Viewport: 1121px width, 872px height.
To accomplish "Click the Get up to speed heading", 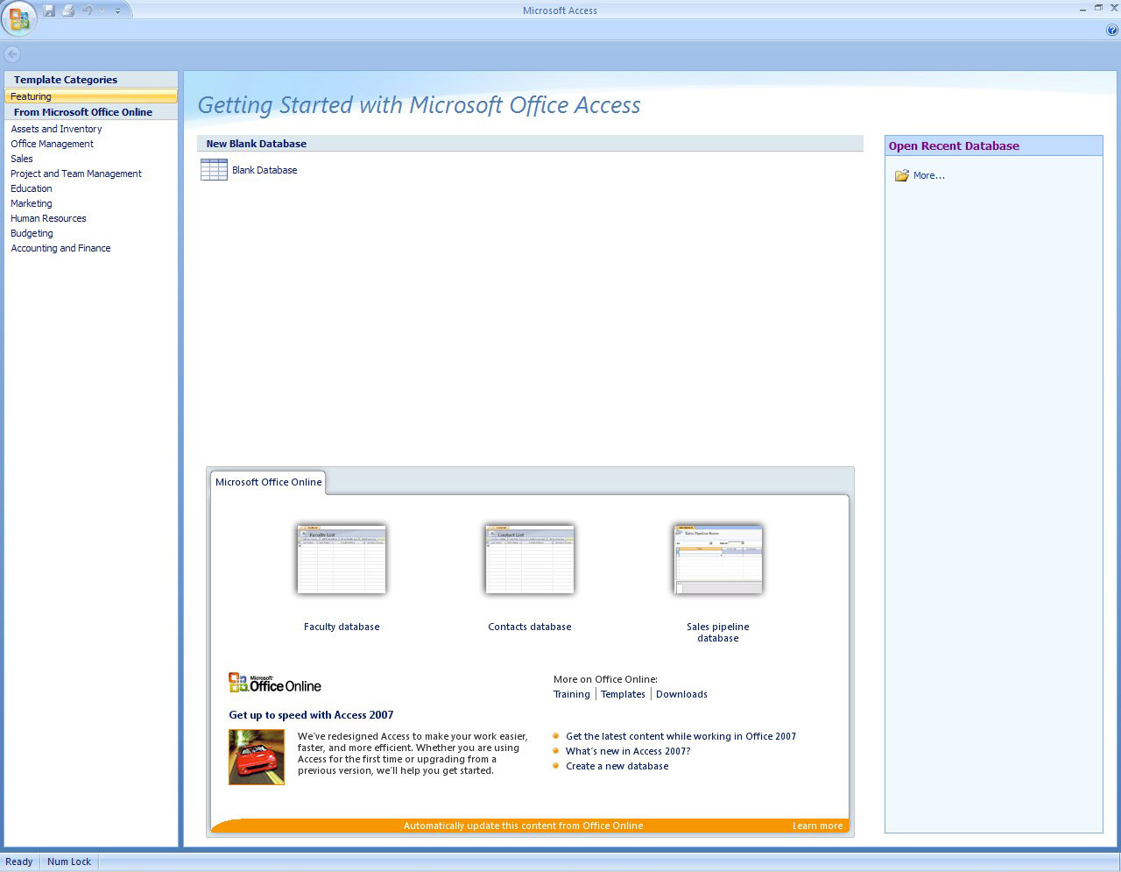I will [x=311, y=715].
